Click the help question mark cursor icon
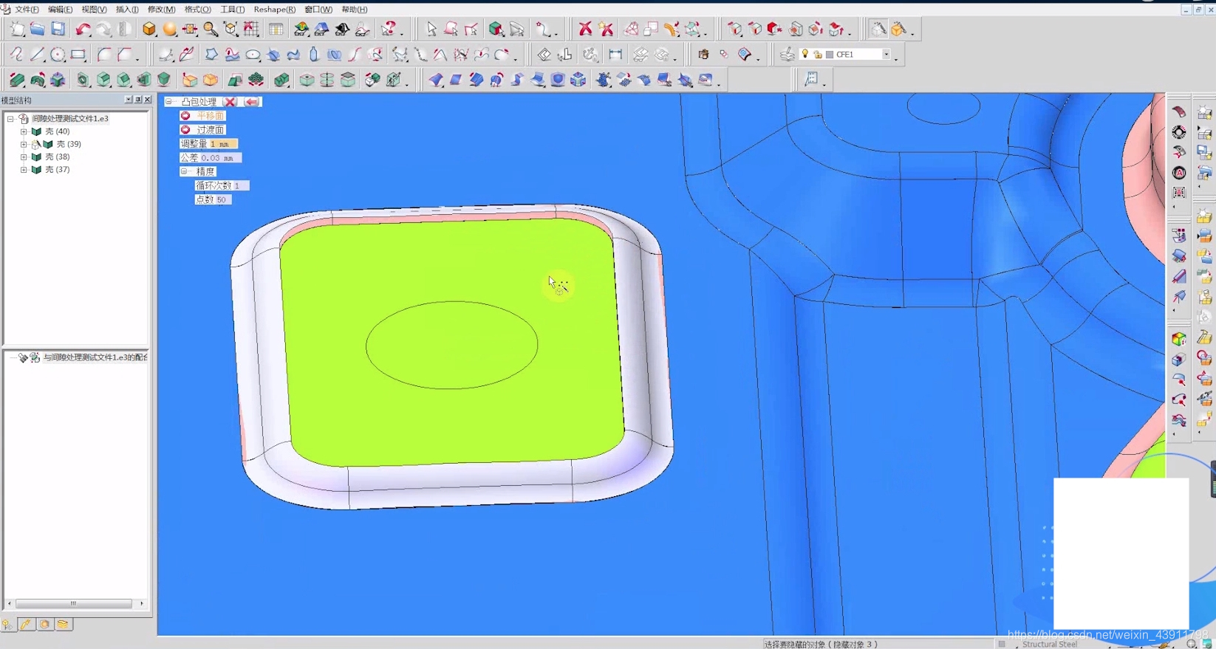Viewport: 1216px width, 649px height. [x=389, y=30]
